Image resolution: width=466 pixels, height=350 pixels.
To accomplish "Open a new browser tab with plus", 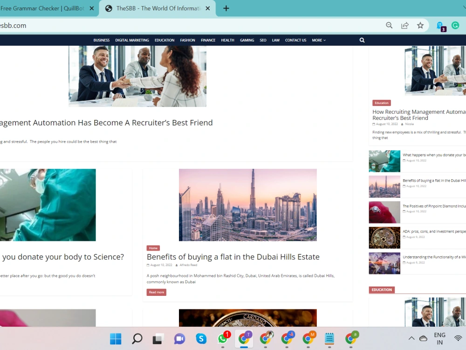I will [x=226, y=8].
